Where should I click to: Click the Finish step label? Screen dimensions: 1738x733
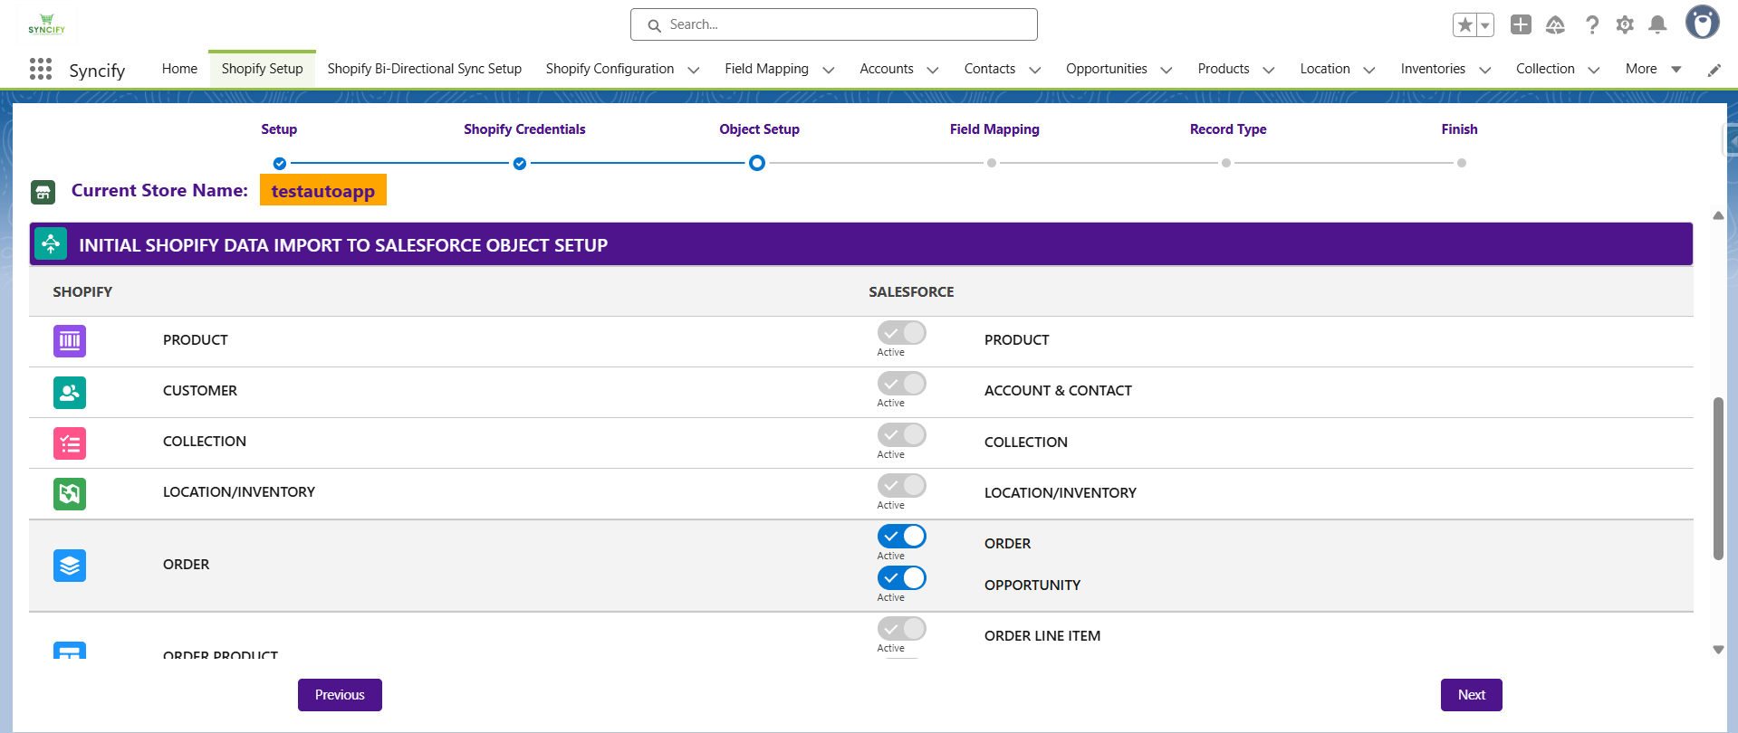click(1459, 129)
